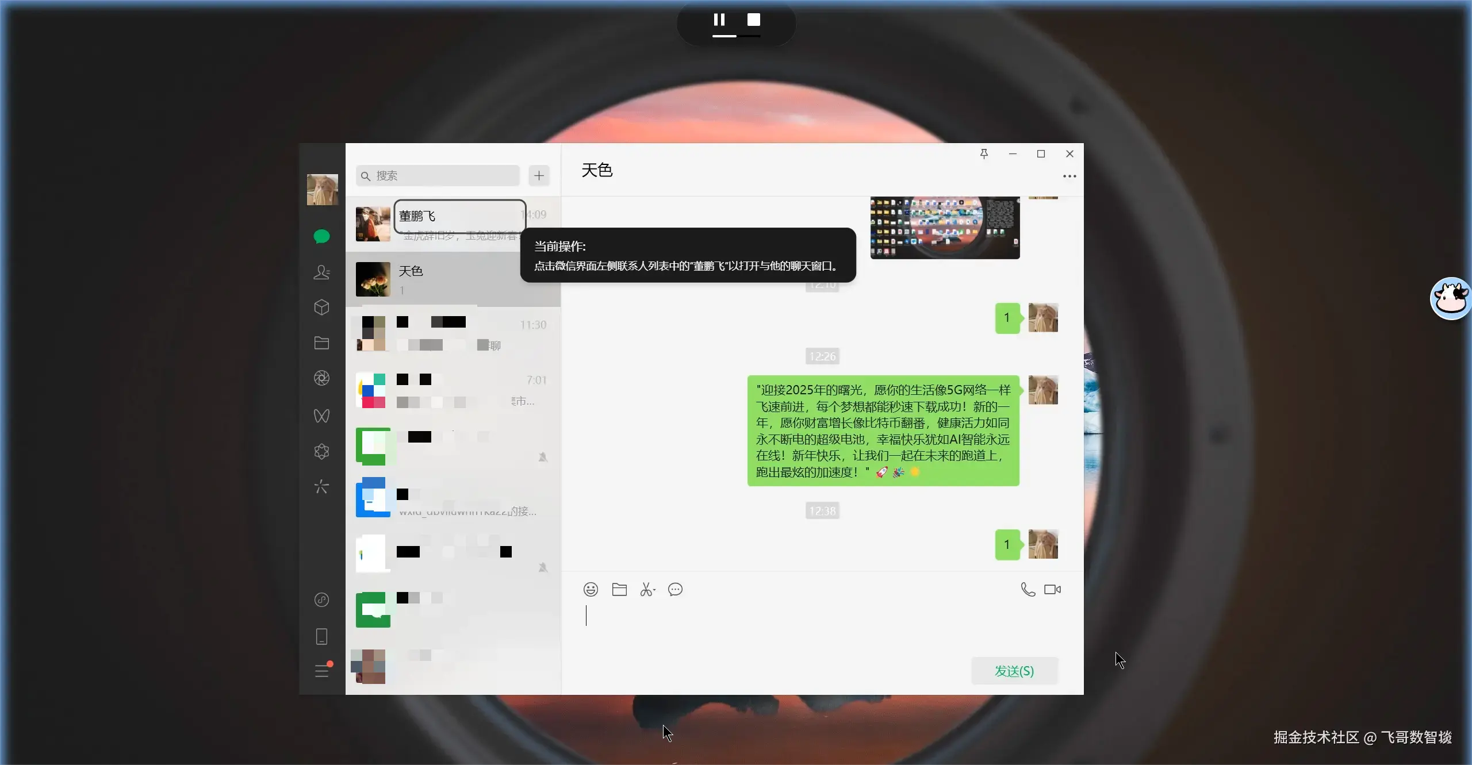
Task: Toggle the pin to keep window on top
Action: coord(984,153)
